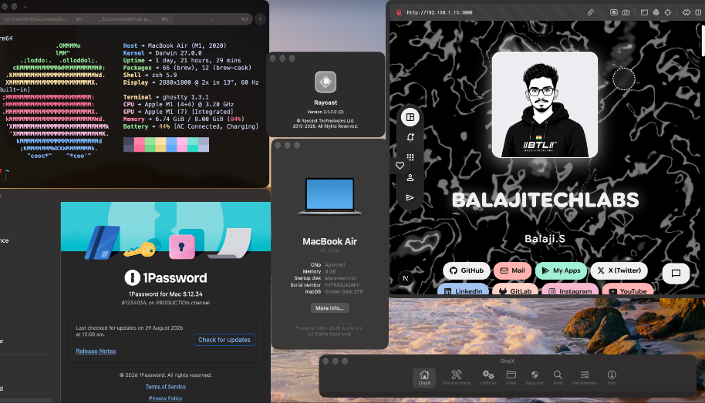Click the 'Balaji.S' name text

click(545, 239)
